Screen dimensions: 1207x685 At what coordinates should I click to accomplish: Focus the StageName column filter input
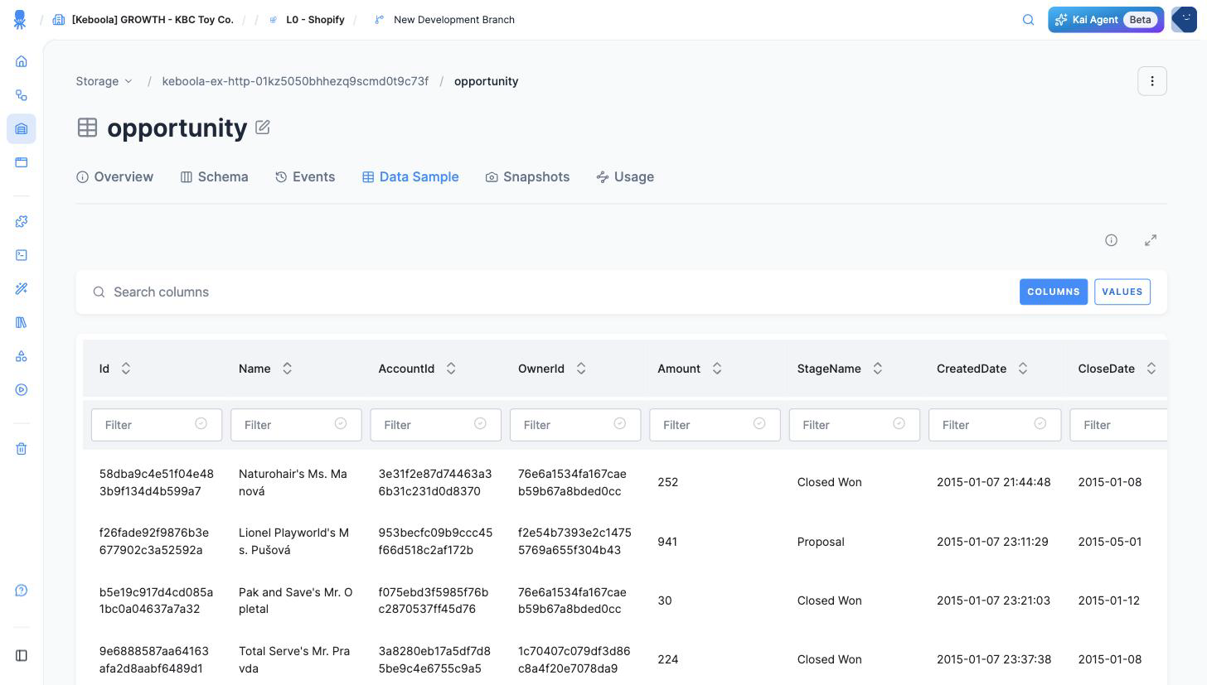(855, 425)
